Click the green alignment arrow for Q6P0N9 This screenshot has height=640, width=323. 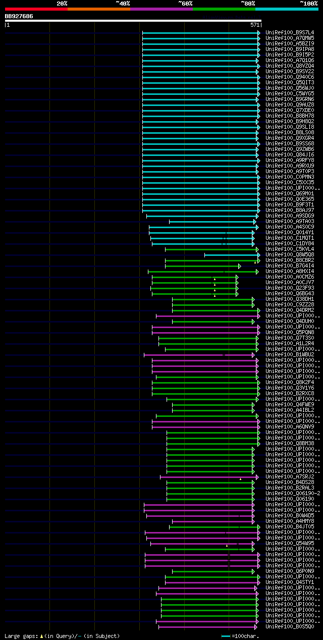[x=213, y=571]
